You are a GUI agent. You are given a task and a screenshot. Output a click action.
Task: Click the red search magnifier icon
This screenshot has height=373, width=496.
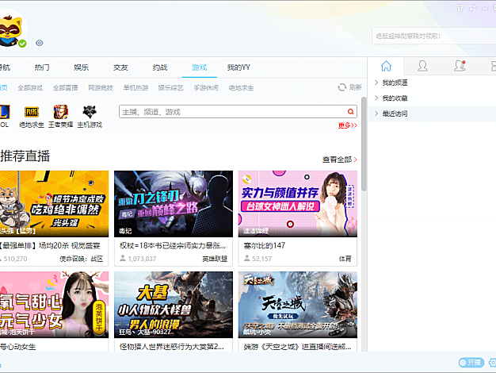[x=350, y=112]
